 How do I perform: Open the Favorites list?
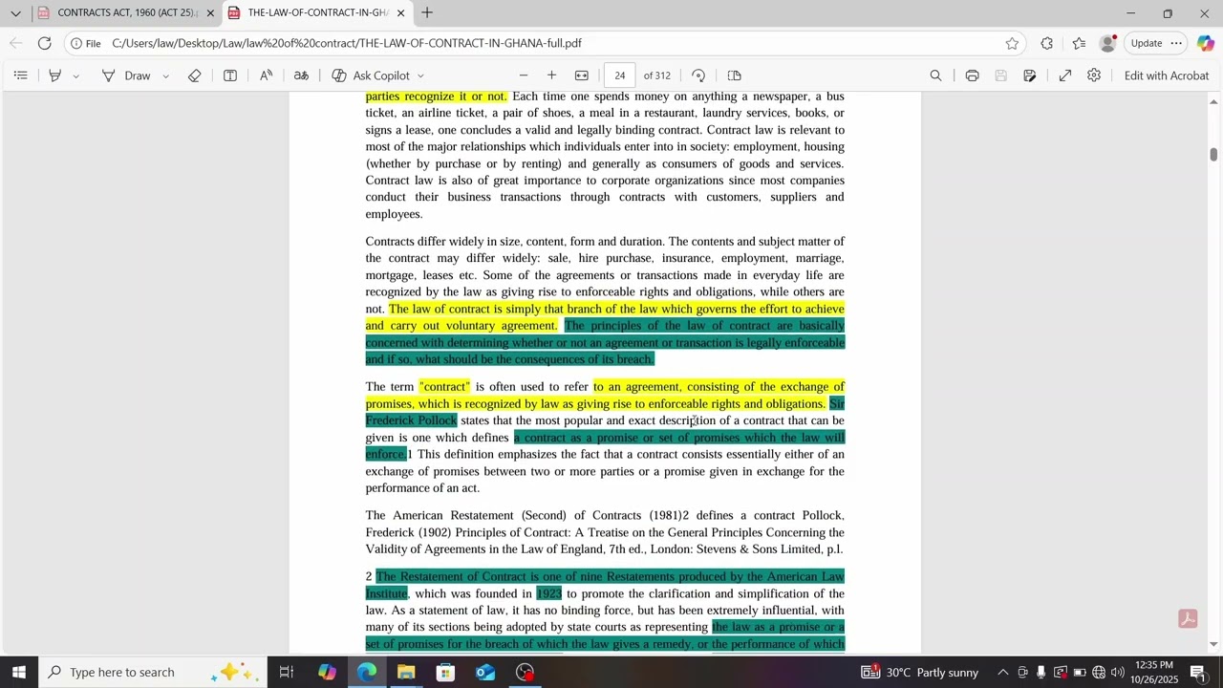click(x=1079, y=43)
